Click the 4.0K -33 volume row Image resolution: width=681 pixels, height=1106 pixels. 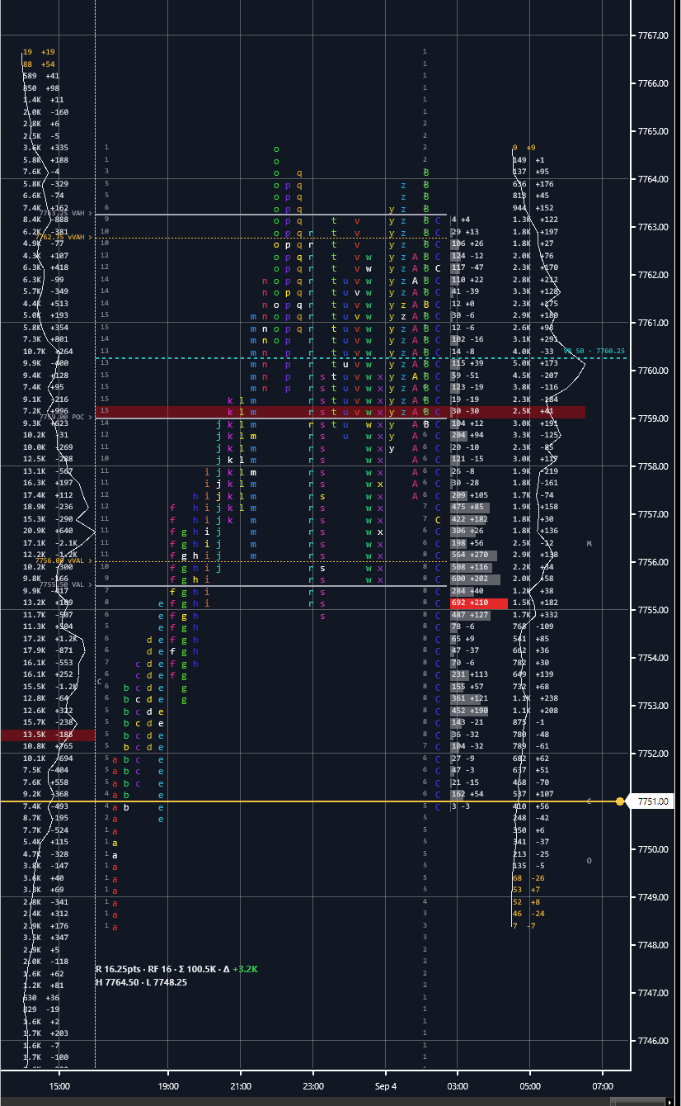[535, 352]
